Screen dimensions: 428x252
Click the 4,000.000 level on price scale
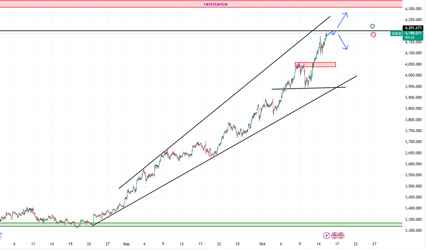[x=413, y=75]
